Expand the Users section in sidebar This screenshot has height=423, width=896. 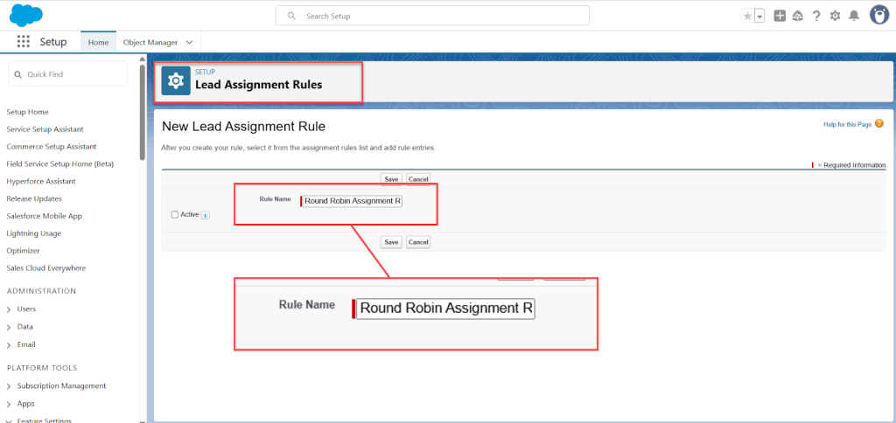(x=9, y=309)
